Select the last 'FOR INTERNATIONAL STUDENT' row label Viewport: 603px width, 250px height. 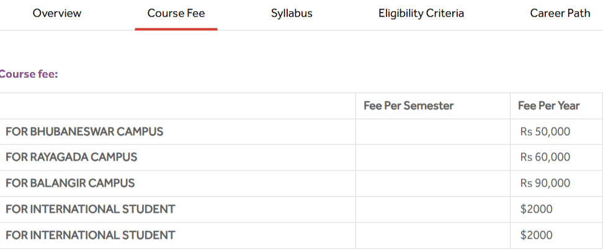(91, 235)
